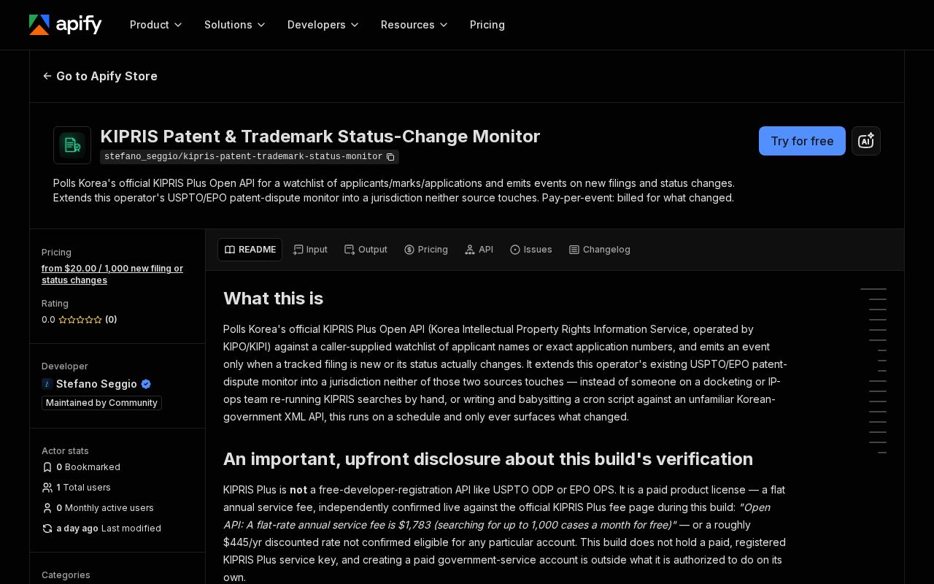
Task: Click the Monthly active users icon
Action: coord(47,508)
